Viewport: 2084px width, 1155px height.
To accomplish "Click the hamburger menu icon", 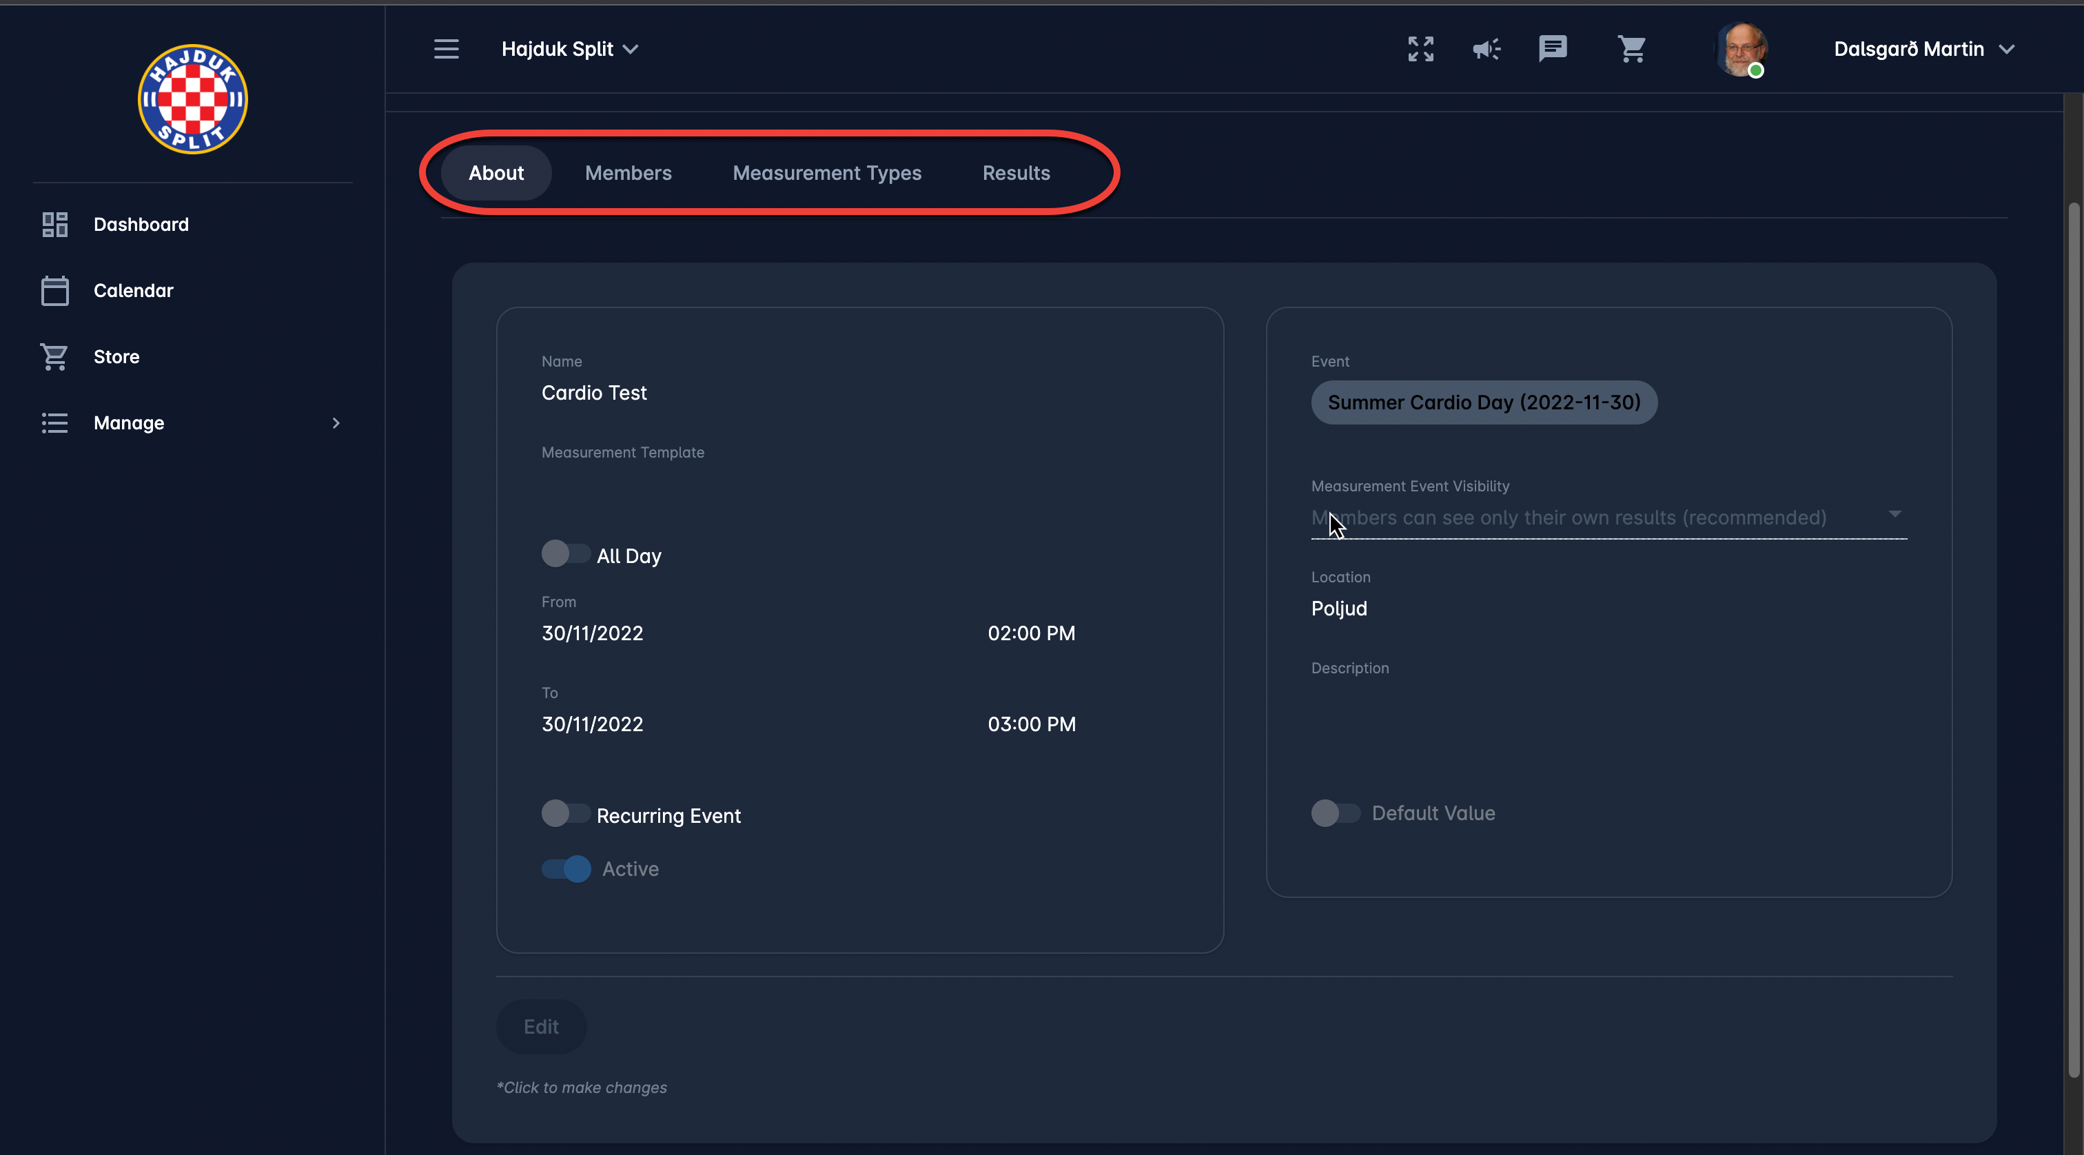I will click(x=446, y=50).
